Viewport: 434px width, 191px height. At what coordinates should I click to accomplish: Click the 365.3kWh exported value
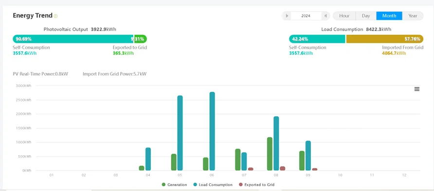coord(123,53)
